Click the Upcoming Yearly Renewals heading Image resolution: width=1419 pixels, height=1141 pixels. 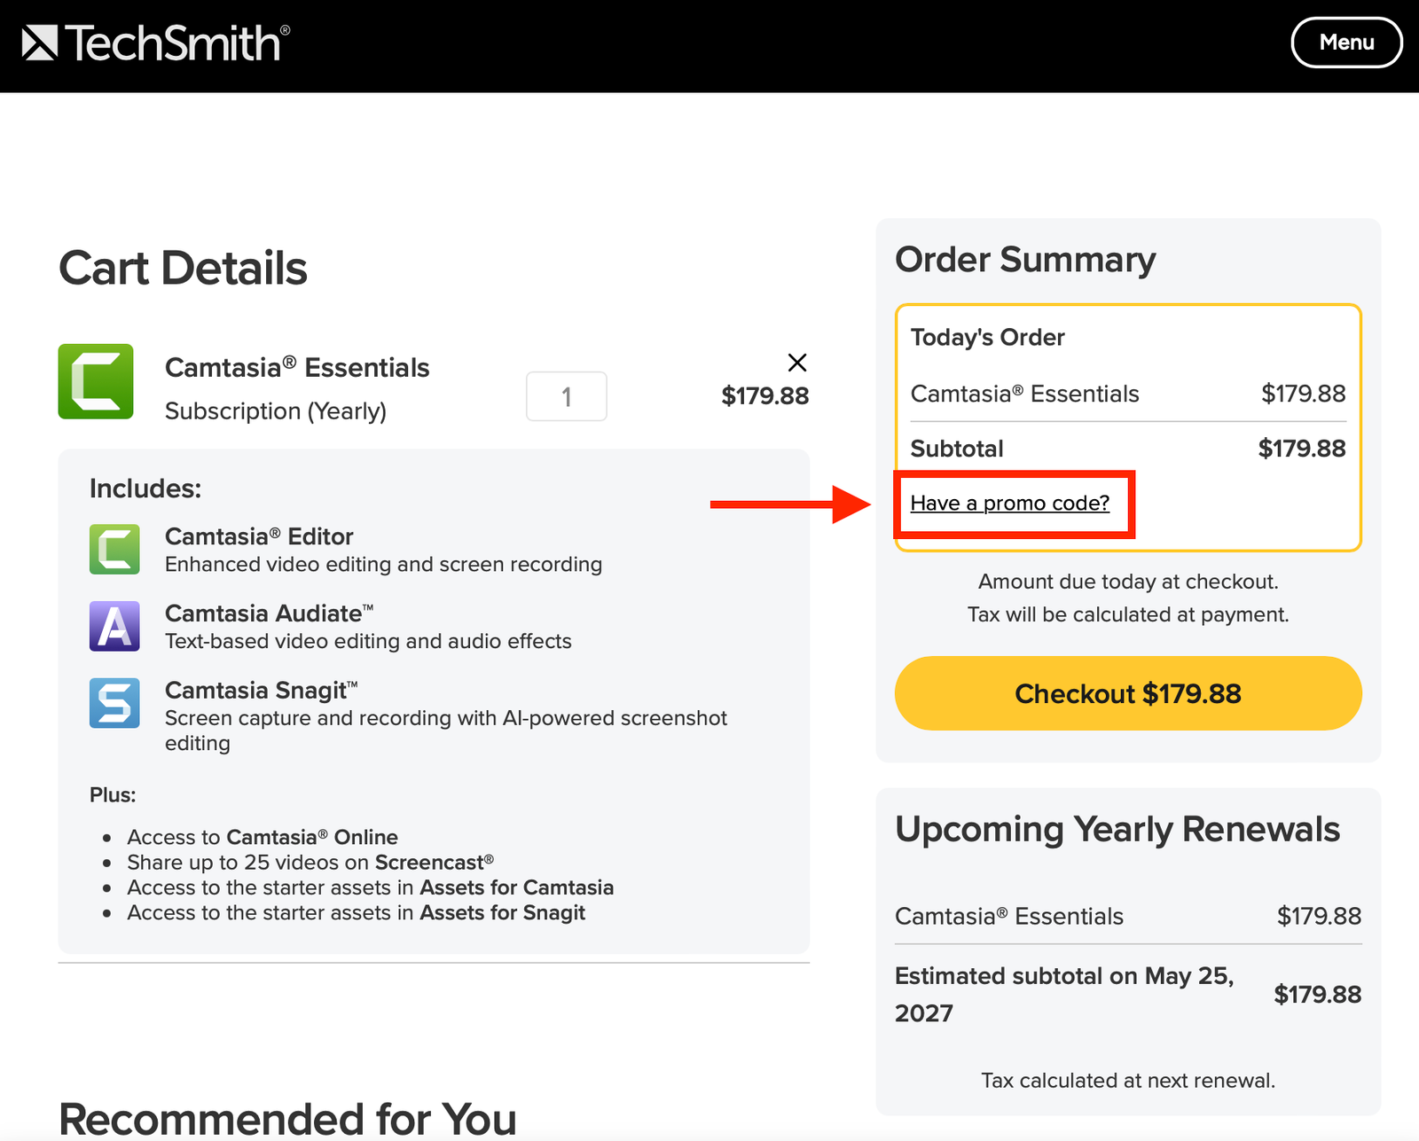(x=1117, y=830)
